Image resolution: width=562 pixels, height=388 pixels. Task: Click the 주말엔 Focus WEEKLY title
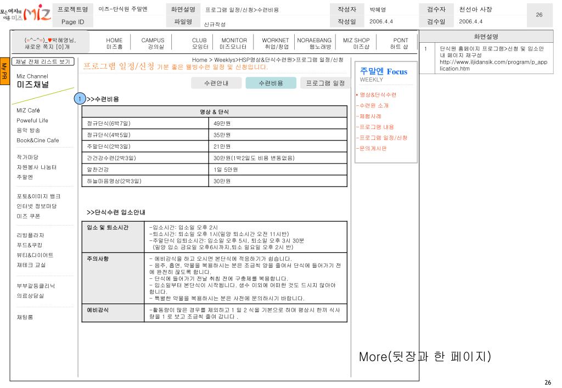(384, 75)
